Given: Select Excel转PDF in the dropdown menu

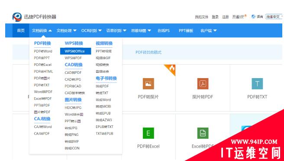Looking at the screenshot, I should [x=43, y=99].
